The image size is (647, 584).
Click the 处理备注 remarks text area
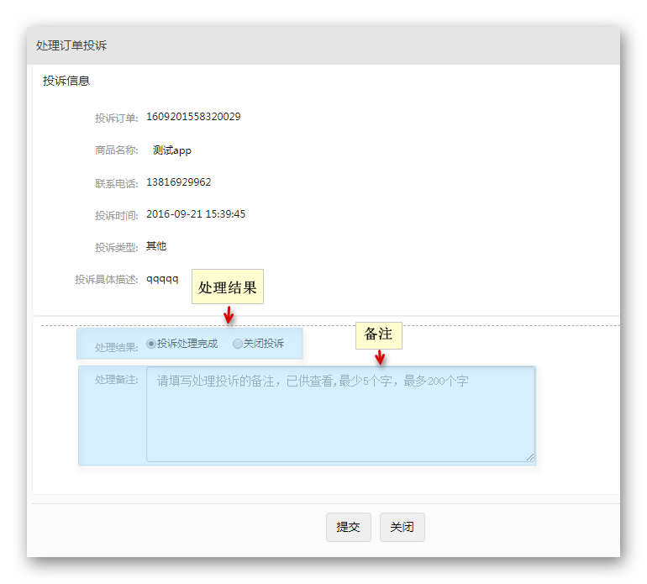pos(341,414)
